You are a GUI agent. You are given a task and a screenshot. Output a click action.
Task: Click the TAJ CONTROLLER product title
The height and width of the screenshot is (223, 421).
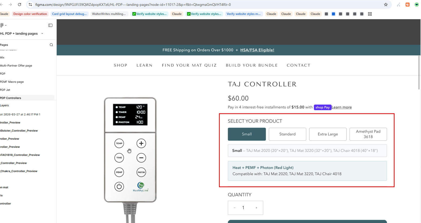262,84
